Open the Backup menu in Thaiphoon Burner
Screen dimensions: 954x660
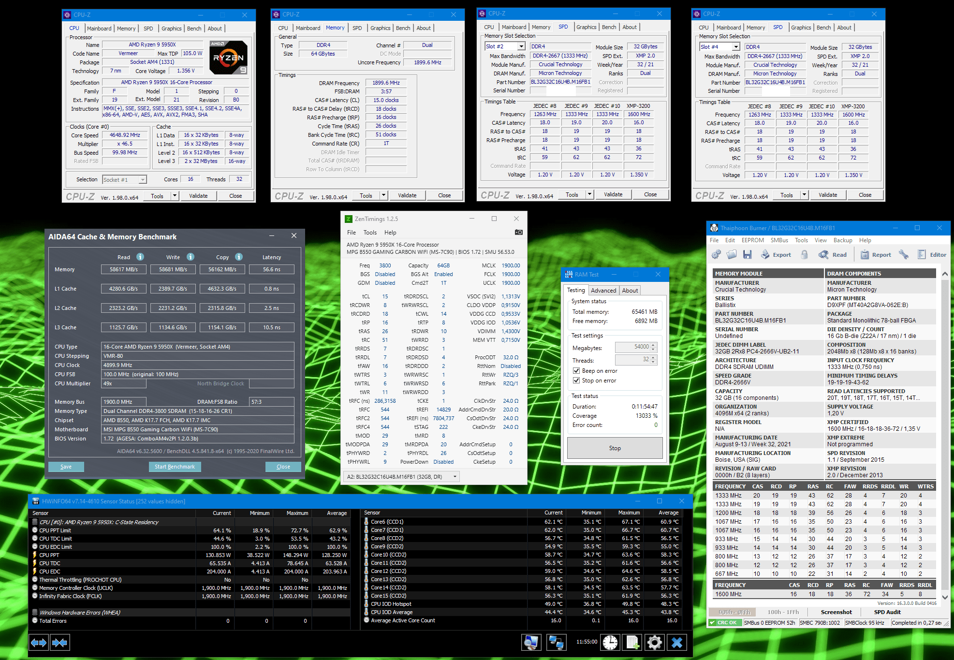[x=843, y=240]
